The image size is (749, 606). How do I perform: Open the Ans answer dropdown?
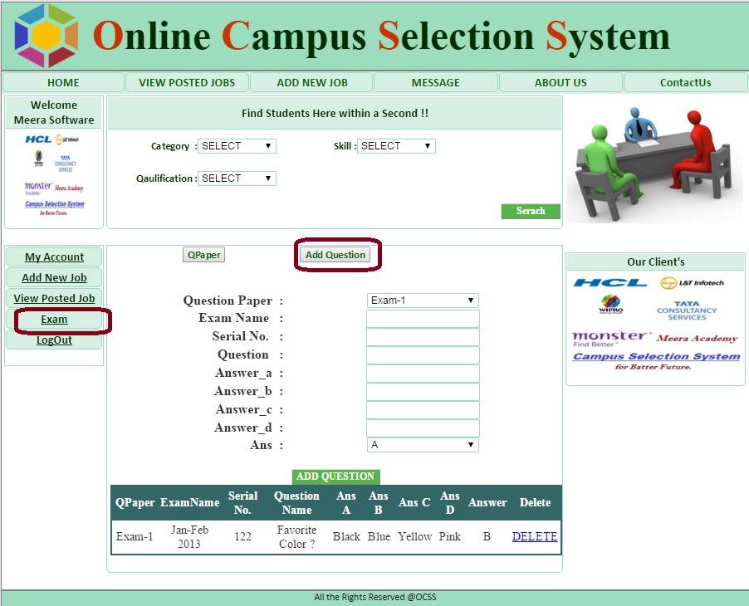coord(423,444)
